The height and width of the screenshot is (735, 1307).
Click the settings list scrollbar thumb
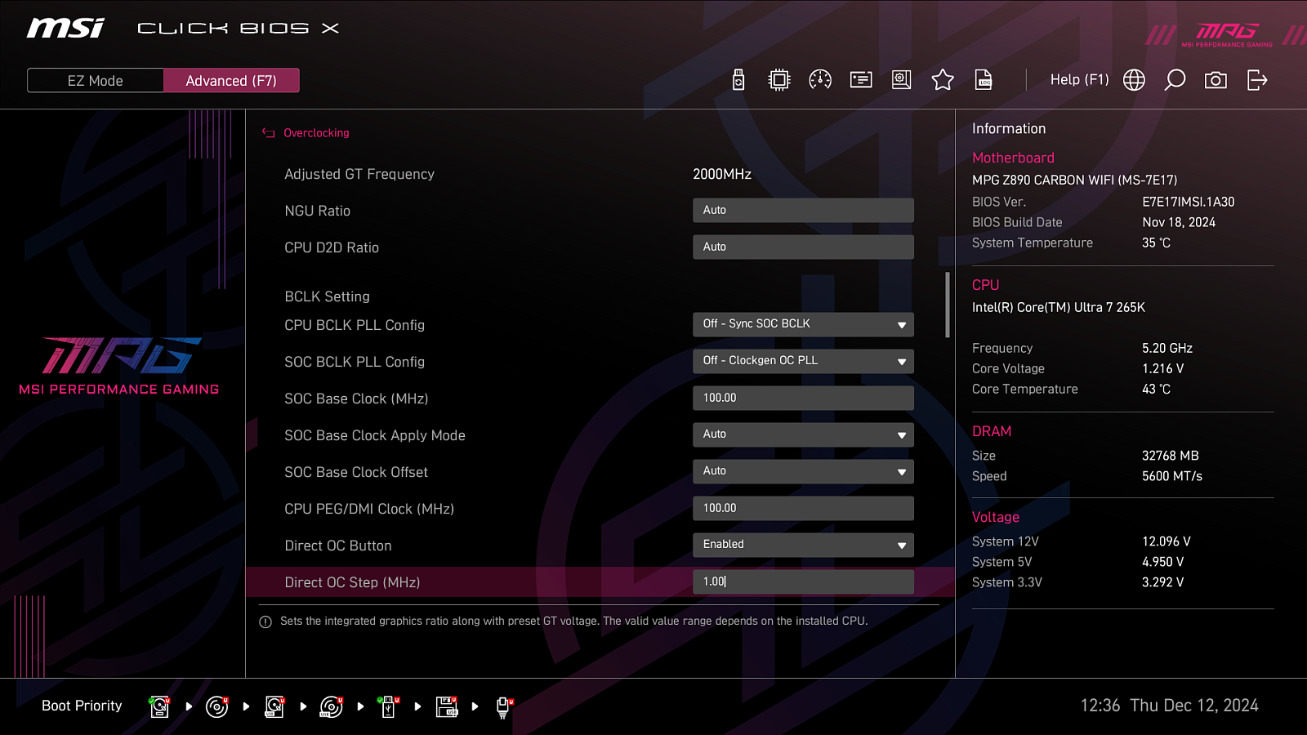[948, 305]
